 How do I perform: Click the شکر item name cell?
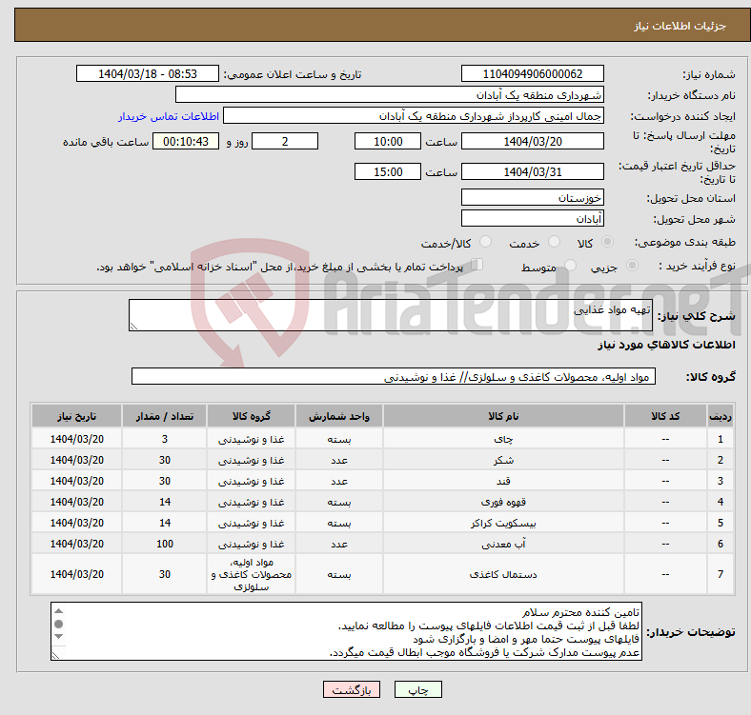pos(503,460)
